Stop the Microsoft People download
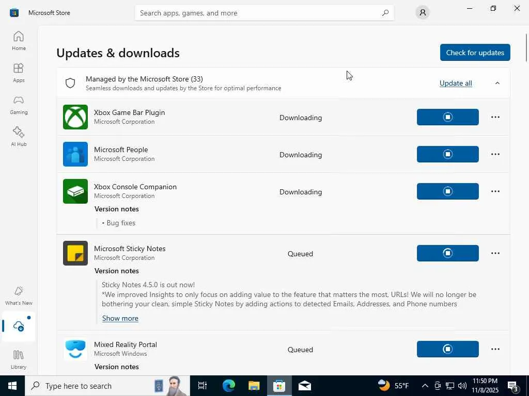This screenshot has width=529, height=396. point(448,154)
